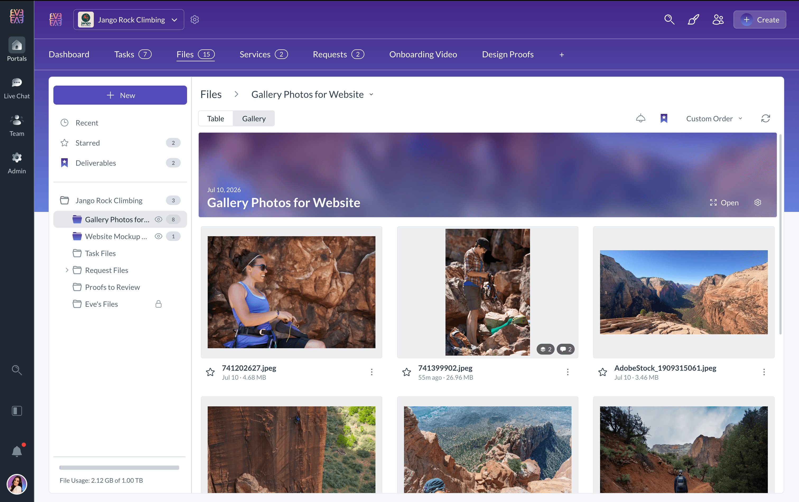The width and height of the screenshot is (799, 502).
Task: Click the top-bar search icon
Action: click(669, 20)
